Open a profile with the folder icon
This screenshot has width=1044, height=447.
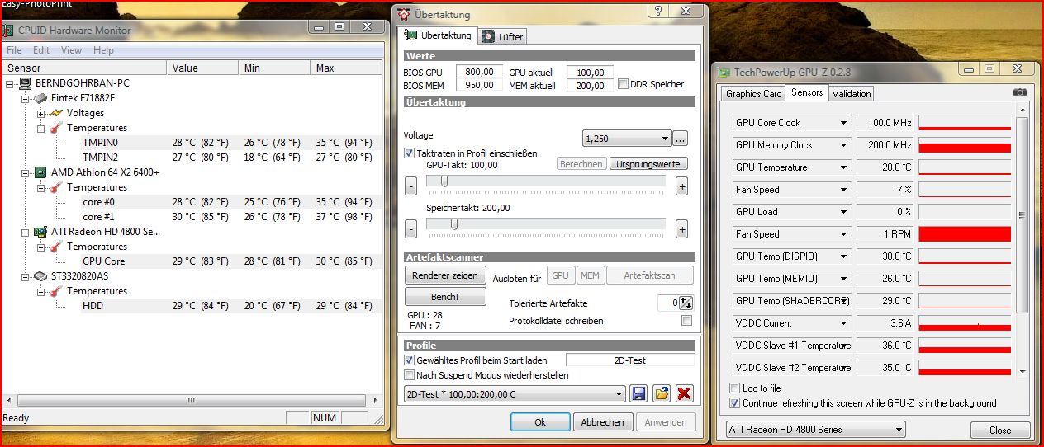coord(662,393)
